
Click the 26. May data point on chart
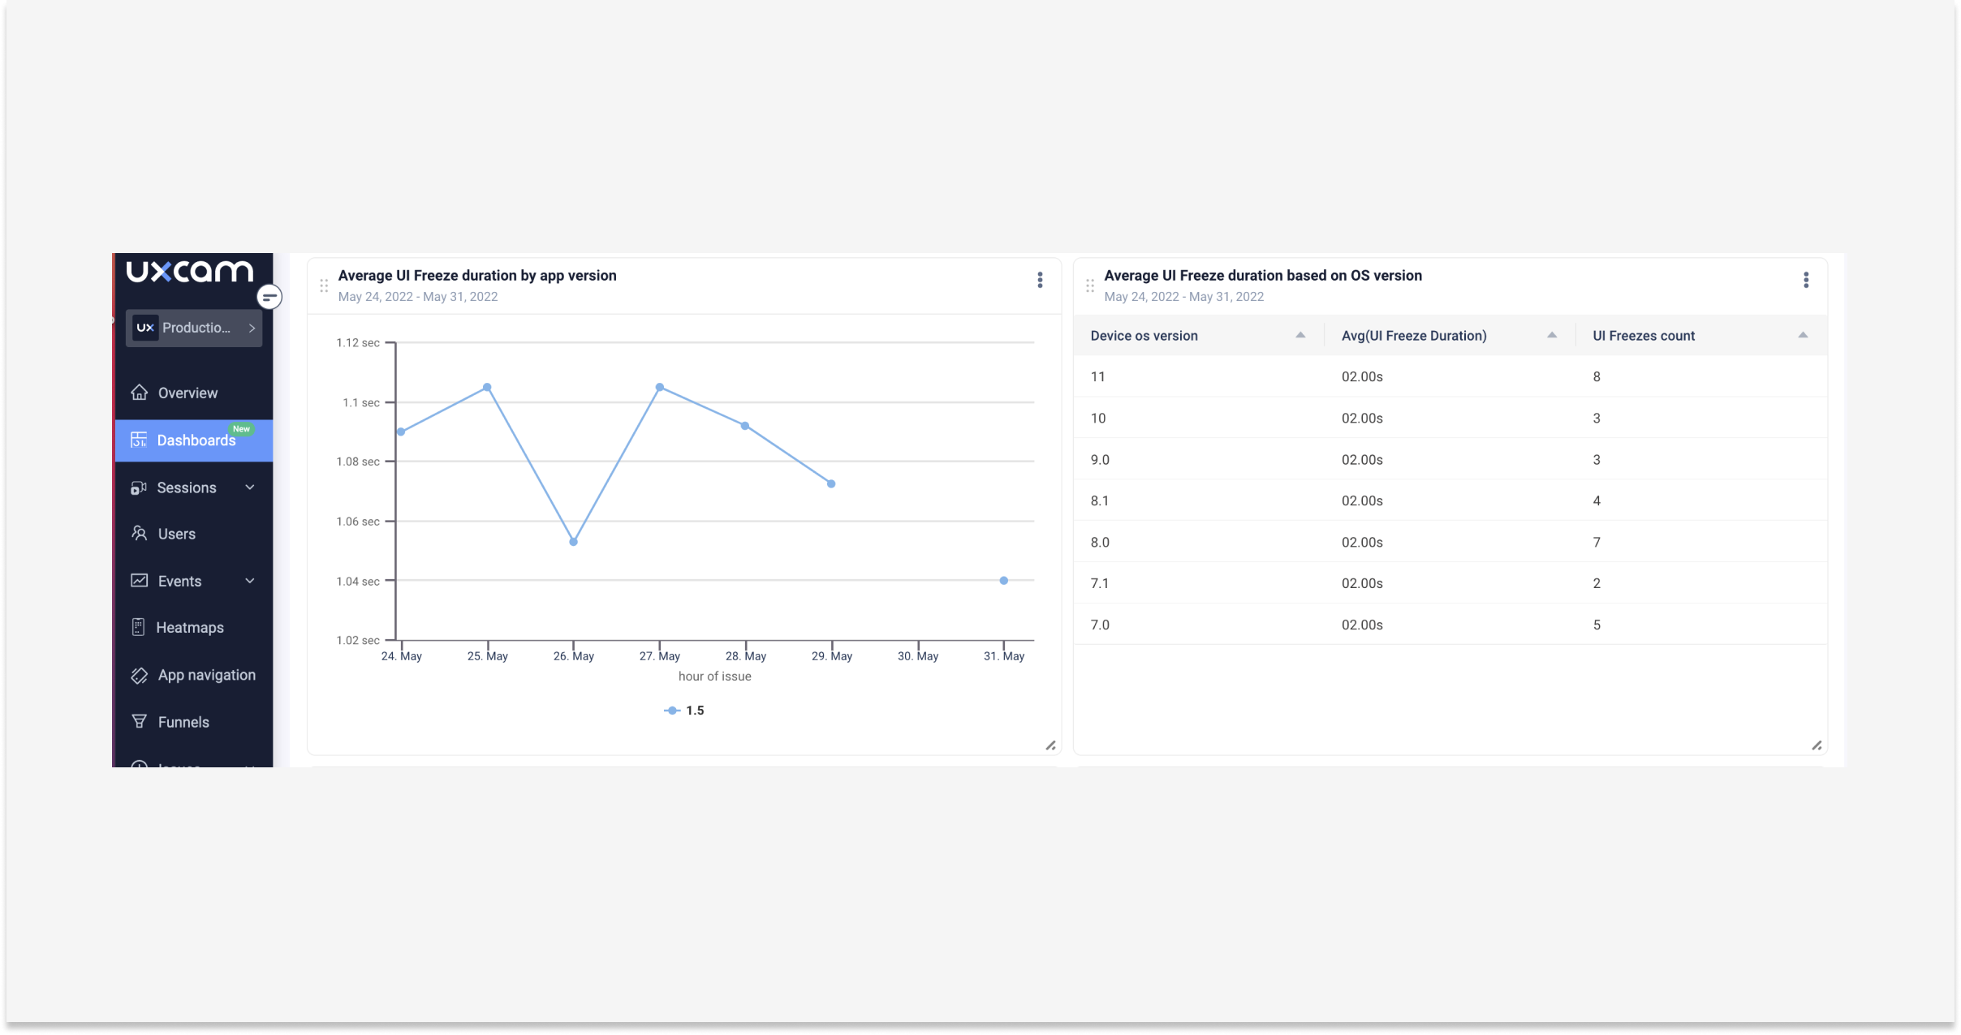coord(574,542)
